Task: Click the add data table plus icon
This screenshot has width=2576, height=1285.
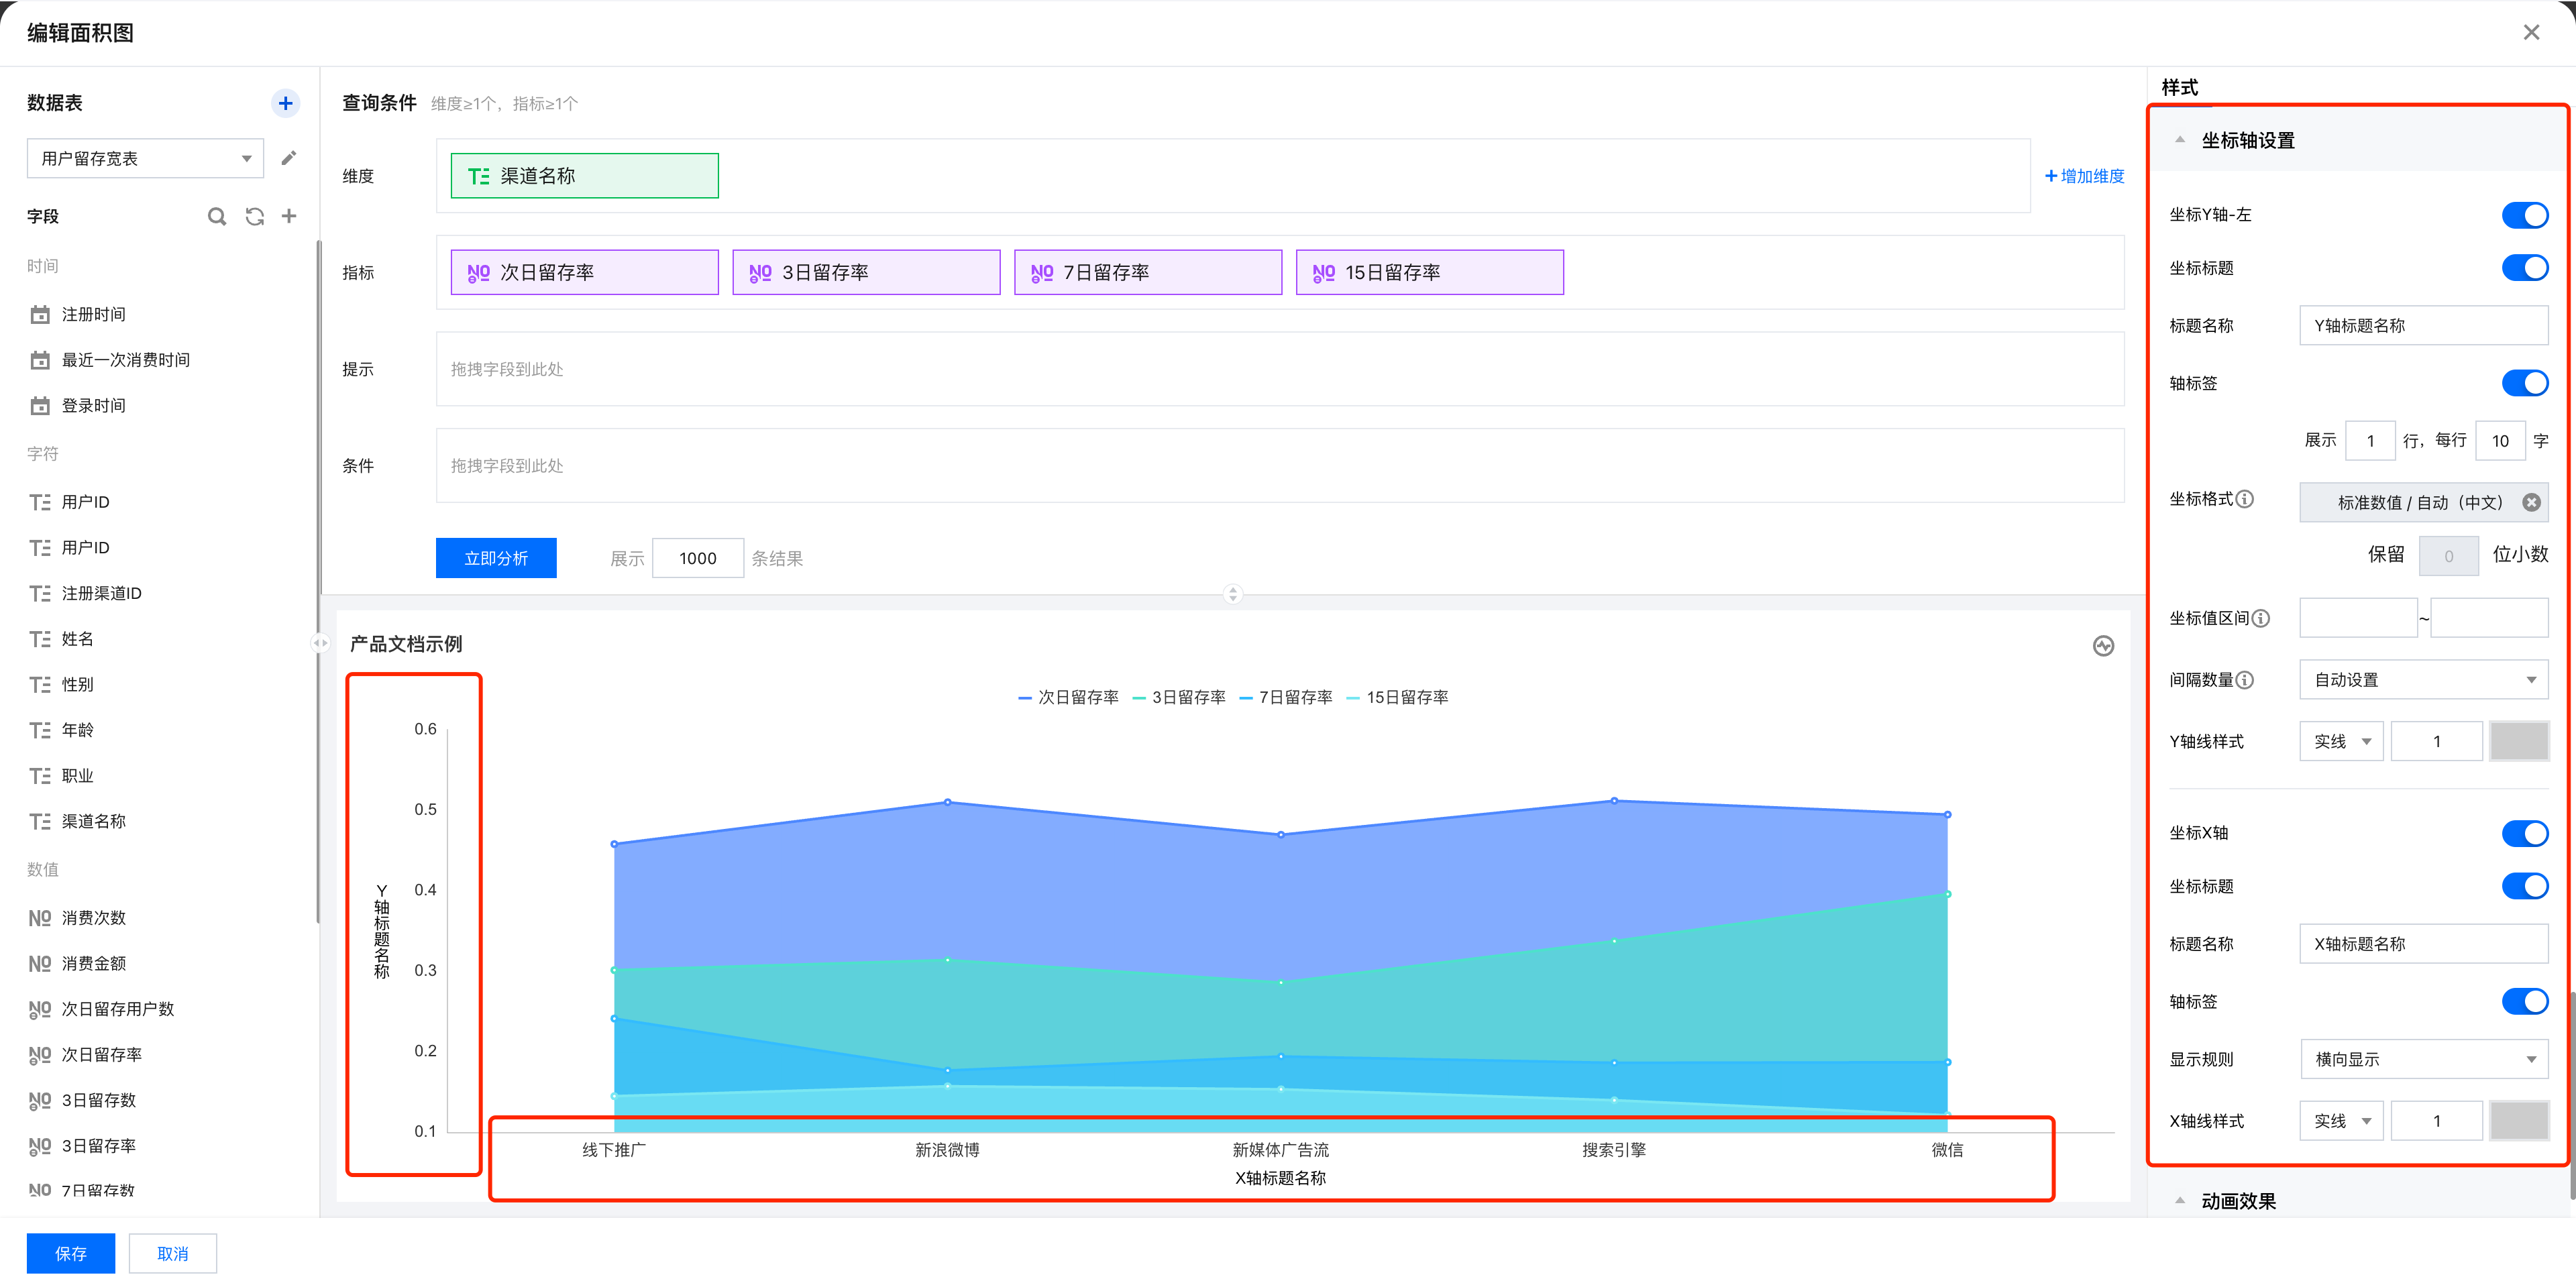Action: click(x=285, y=103)
